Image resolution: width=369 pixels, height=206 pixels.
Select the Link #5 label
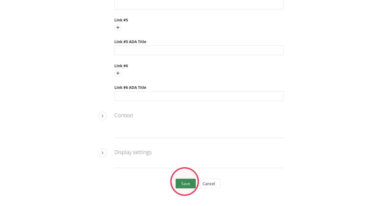pos(121,20)
